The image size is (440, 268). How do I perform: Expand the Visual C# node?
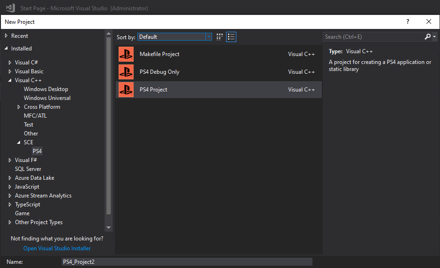click(10, 63)
